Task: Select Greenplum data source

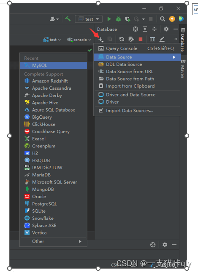Action: click(54, 146)
